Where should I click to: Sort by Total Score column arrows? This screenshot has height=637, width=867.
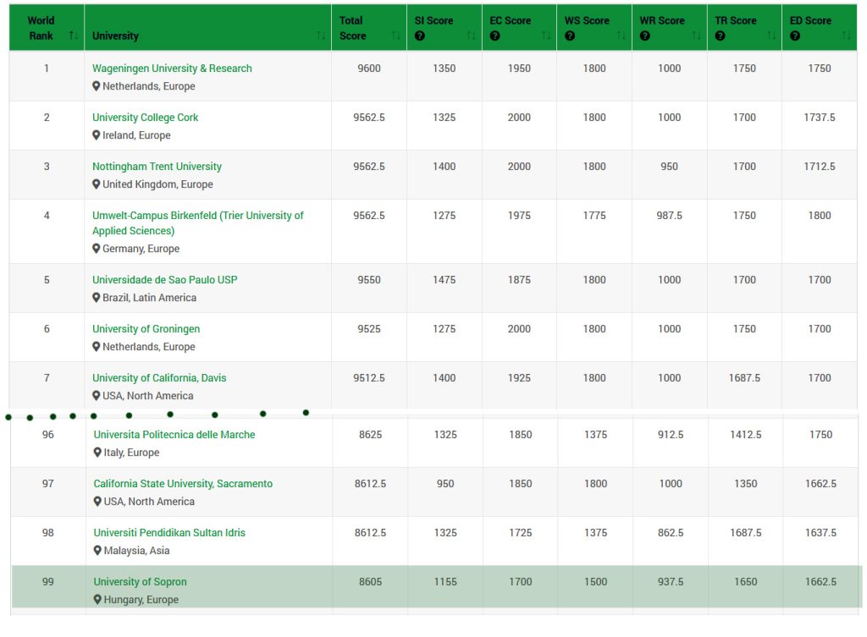(396, 36)
